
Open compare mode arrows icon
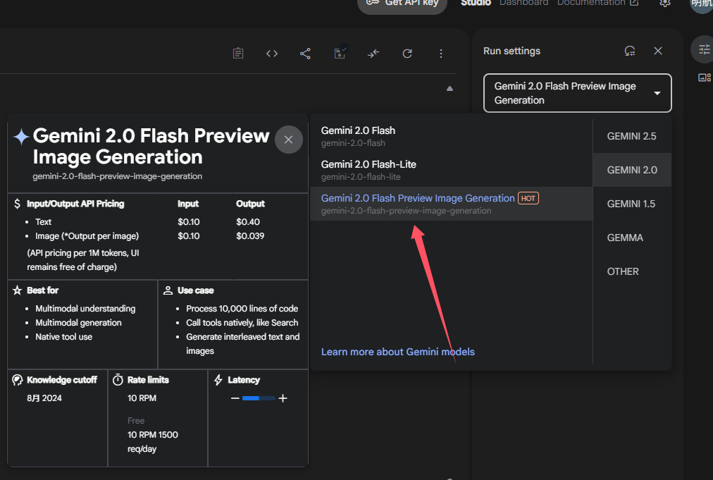(x=373, y=54)
